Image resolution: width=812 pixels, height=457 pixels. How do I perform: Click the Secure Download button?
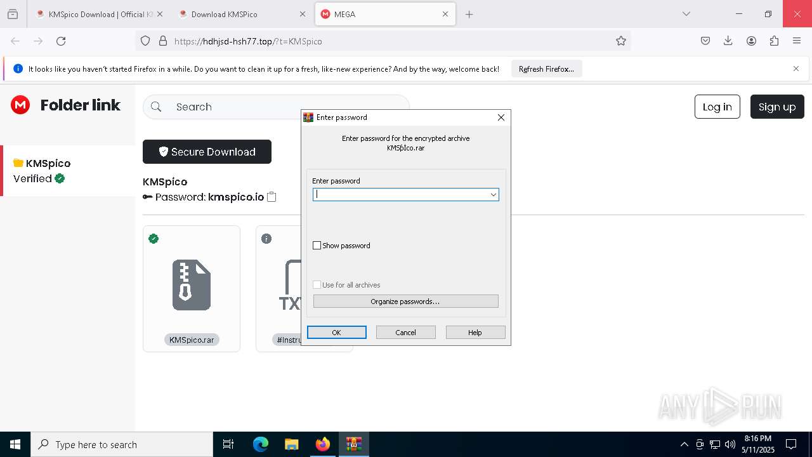pyautogui.click(x=207, y=152)
